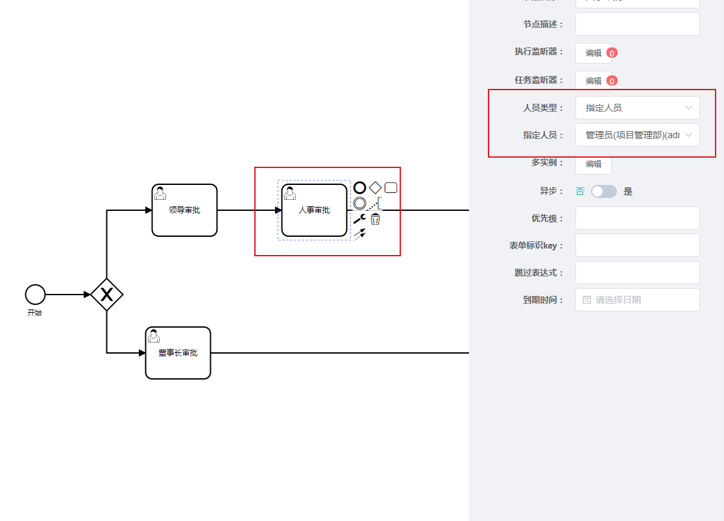Viewport: 724px width, 521px height.
Task: Click 编辑 button for 执行监听器
Action: pos(593,53)
